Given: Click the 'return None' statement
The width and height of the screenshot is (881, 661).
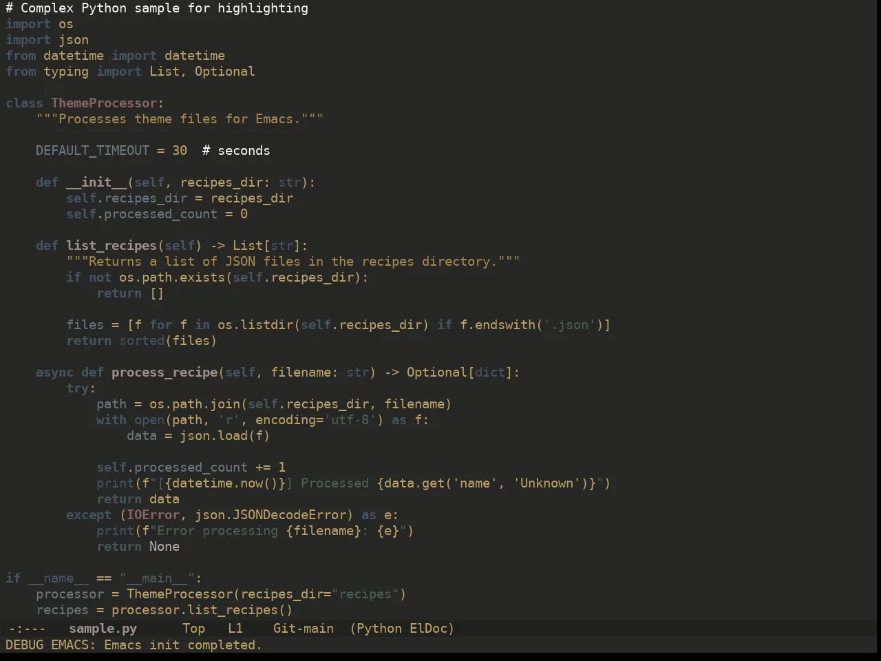Looking at the screenshot, I should pyautogui.click(x=138, y=547).
